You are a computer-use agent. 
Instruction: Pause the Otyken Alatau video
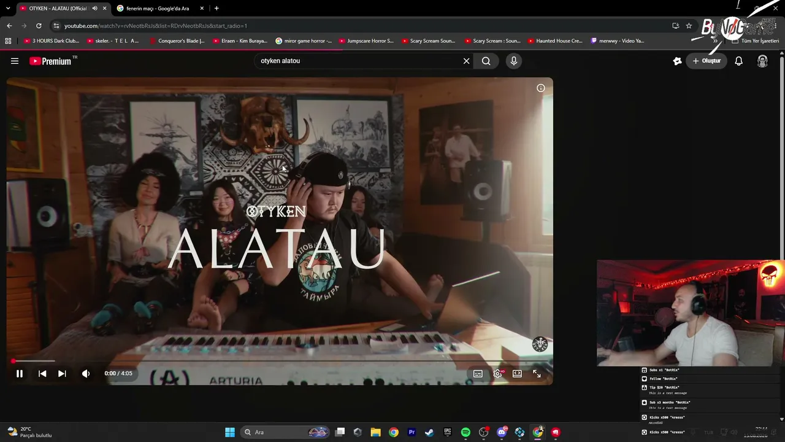(x=20, y=373)
